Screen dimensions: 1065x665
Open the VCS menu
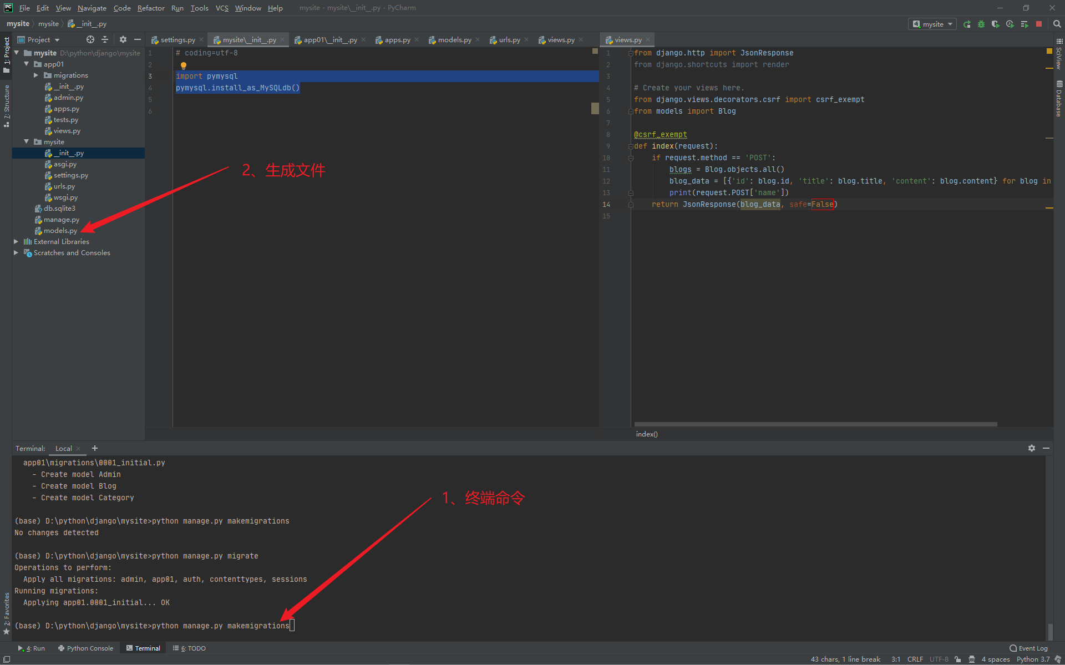222,8
